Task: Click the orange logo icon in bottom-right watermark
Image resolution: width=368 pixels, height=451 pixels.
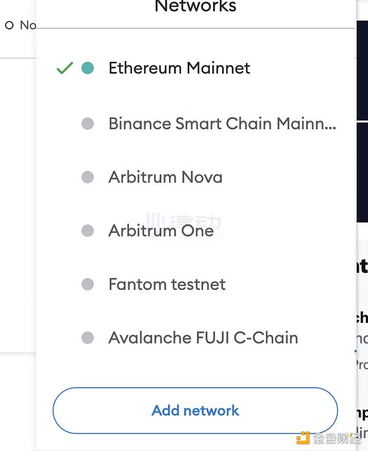Action: [302, 439]
